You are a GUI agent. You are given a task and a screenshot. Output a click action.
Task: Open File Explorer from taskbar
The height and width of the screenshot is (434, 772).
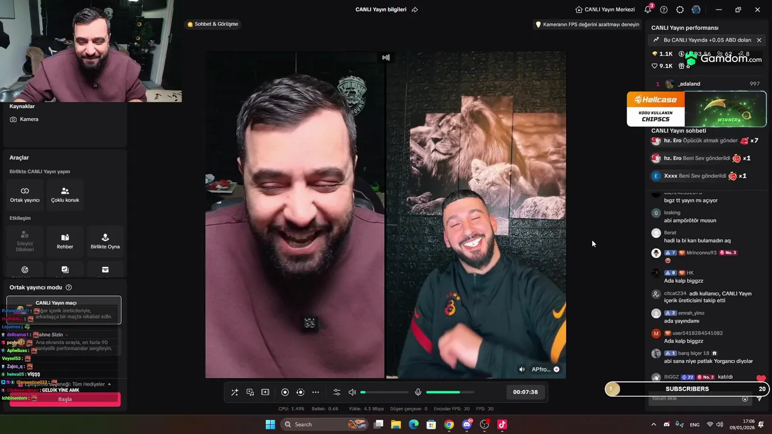pos(396,424)
